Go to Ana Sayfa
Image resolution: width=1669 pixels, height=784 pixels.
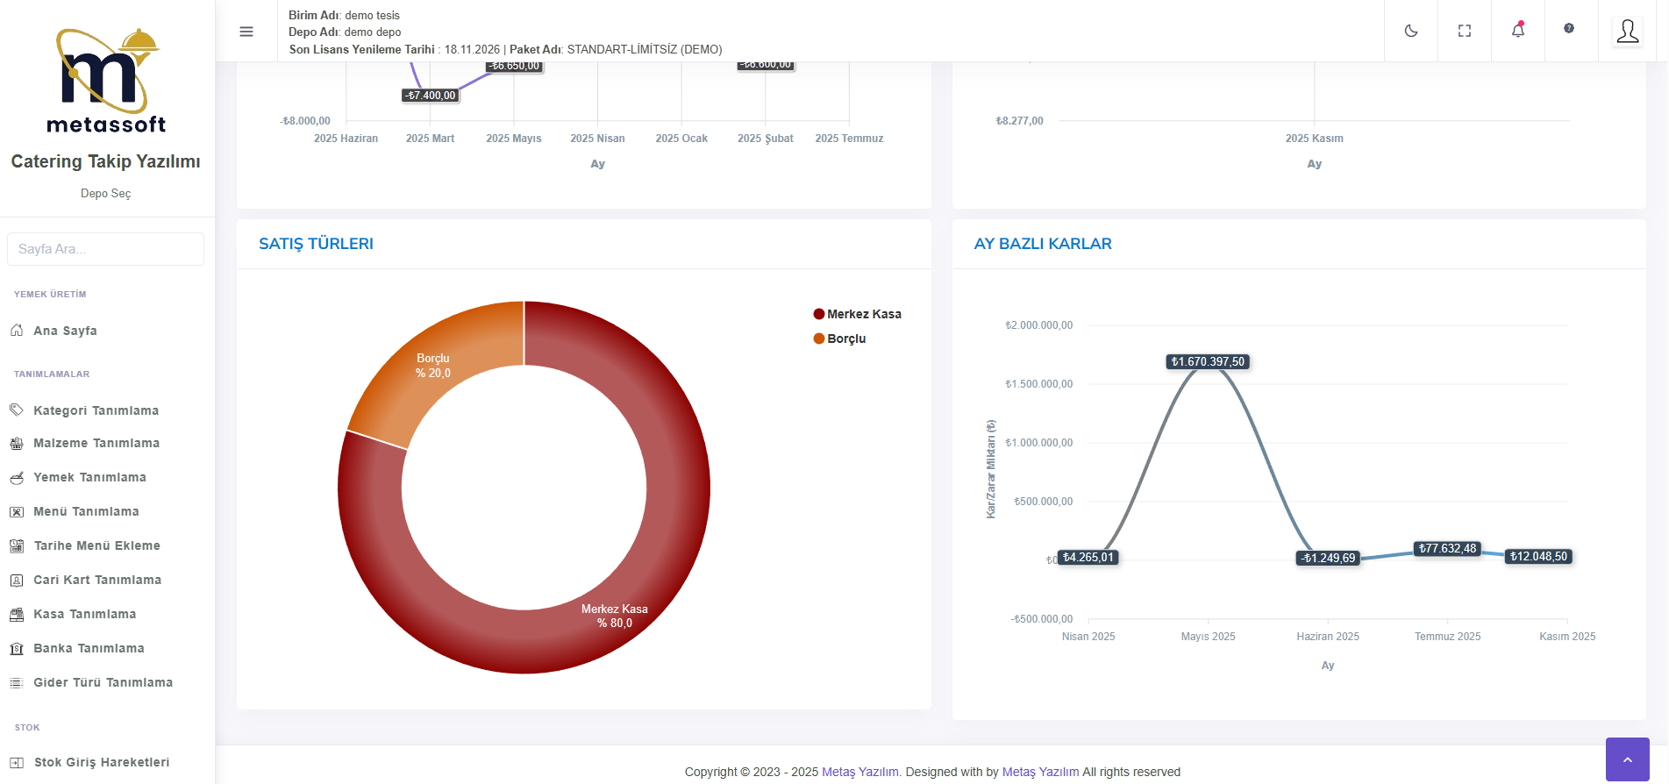65,331
